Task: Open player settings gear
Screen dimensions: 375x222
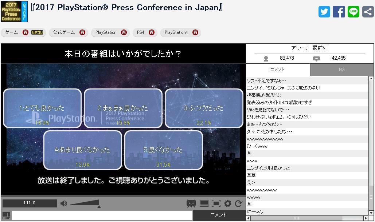Action: pos(227,203)
